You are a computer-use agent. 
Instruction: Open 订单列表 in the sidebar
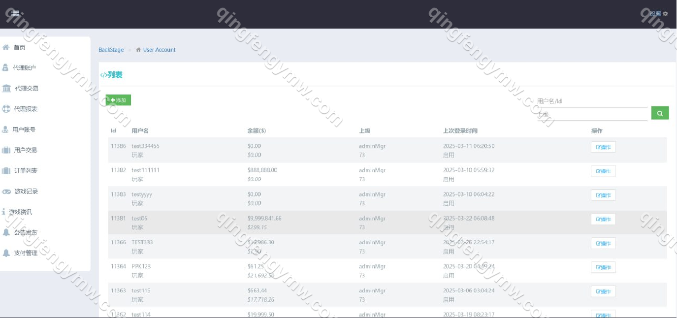(x=26, y=171)
